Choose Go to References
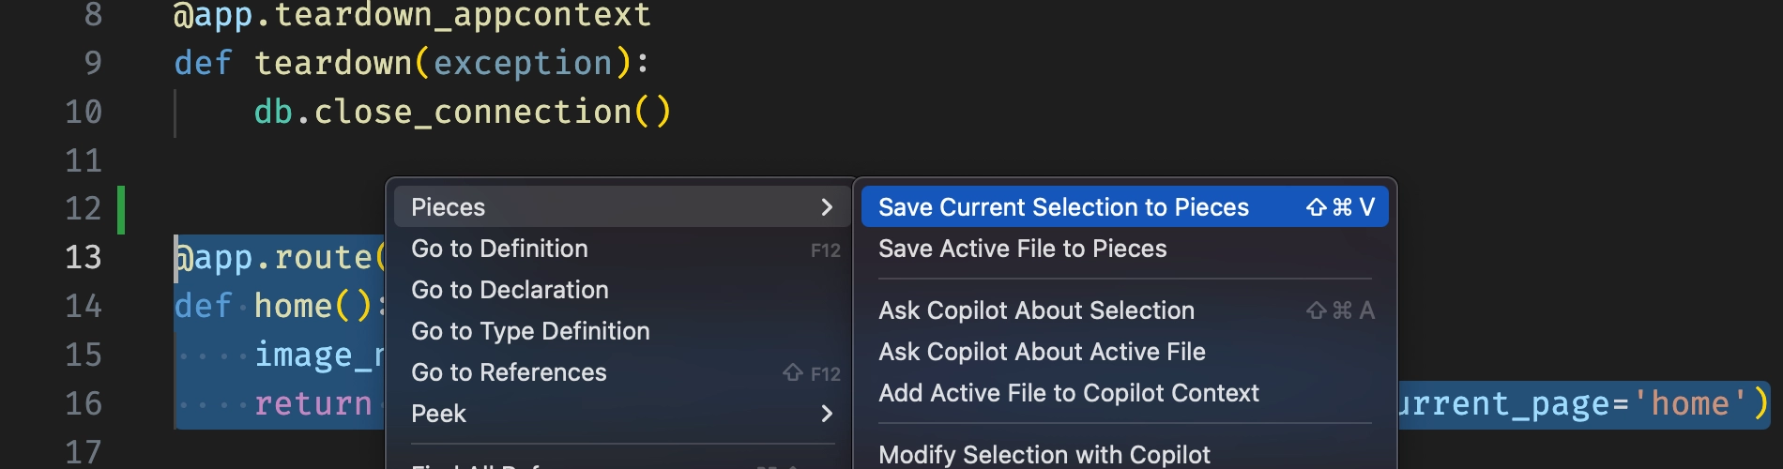 click(x=509, y=372)
